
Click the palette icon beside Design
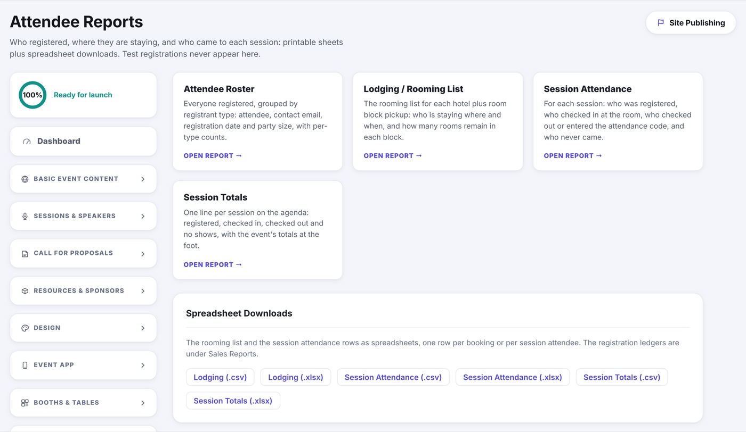(x=25, y=328)
